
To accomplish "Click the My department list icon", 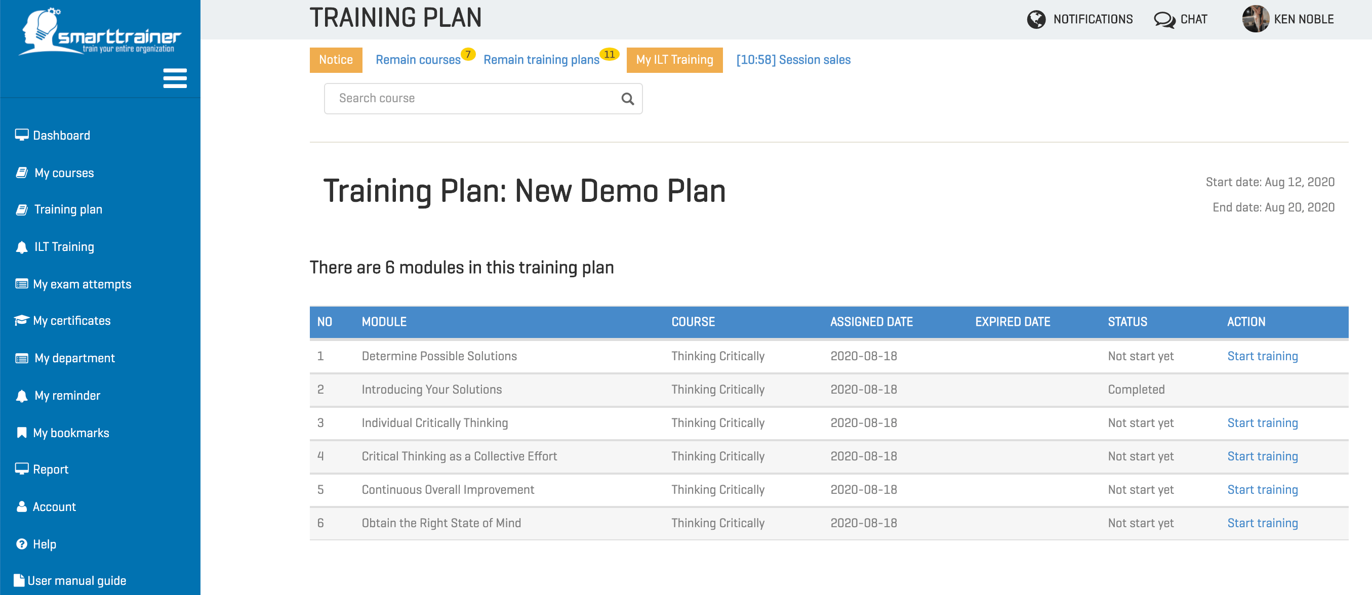I will pyautogui.click(x=22, y=358).
